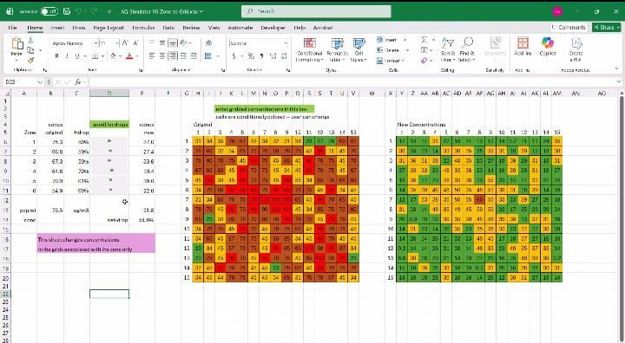Switch to the Developer tab
This screenshot has width=625, height=343.
pos(273,28)
